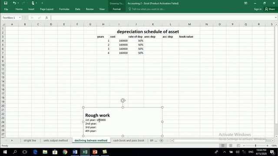Open the Review ribbon tab
Viewport: 278px width, 156px height.
(x=90, y=9)
